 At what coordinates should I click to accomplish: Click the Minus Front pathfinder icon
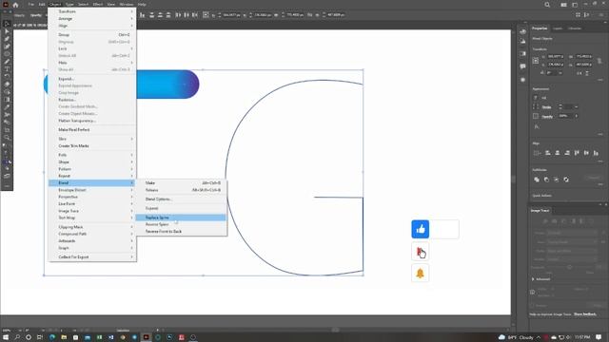click(546, 180)
